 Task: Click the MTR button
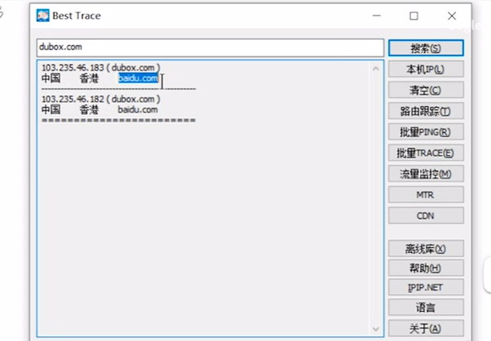tap(426, 195)
